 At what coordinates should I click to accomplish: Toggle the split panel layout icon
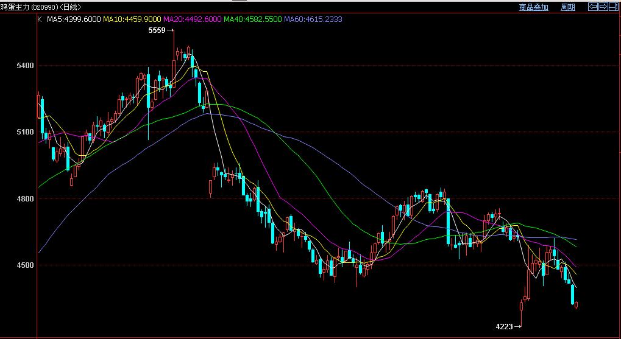click(614, 7)
